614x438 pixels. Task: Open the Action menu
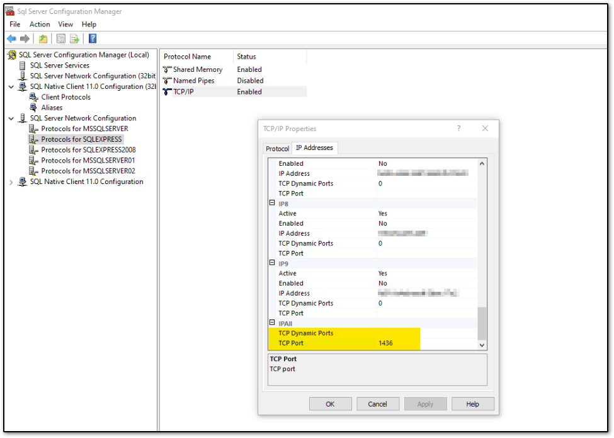pos(40,25)
